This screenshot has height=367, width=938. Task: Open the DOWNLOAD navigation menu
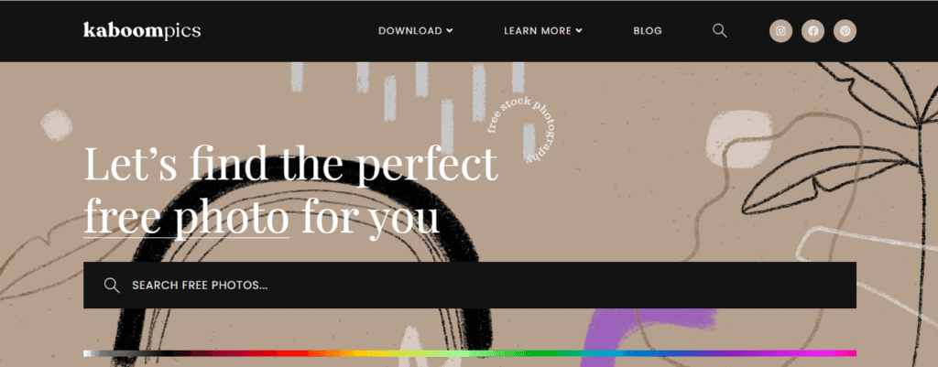[x=415, y=31]
